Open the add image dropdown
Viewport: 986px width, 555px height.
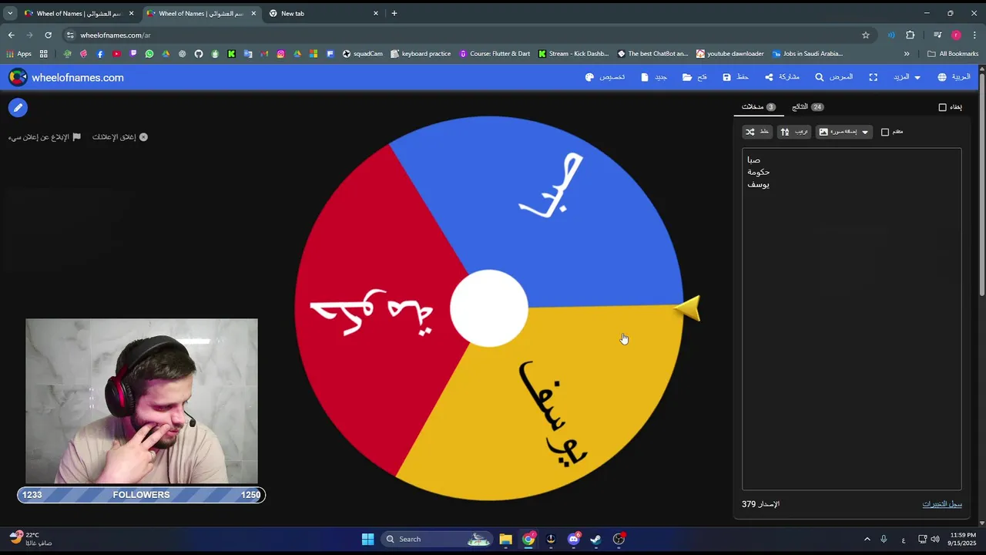click(x=844, y=132)
